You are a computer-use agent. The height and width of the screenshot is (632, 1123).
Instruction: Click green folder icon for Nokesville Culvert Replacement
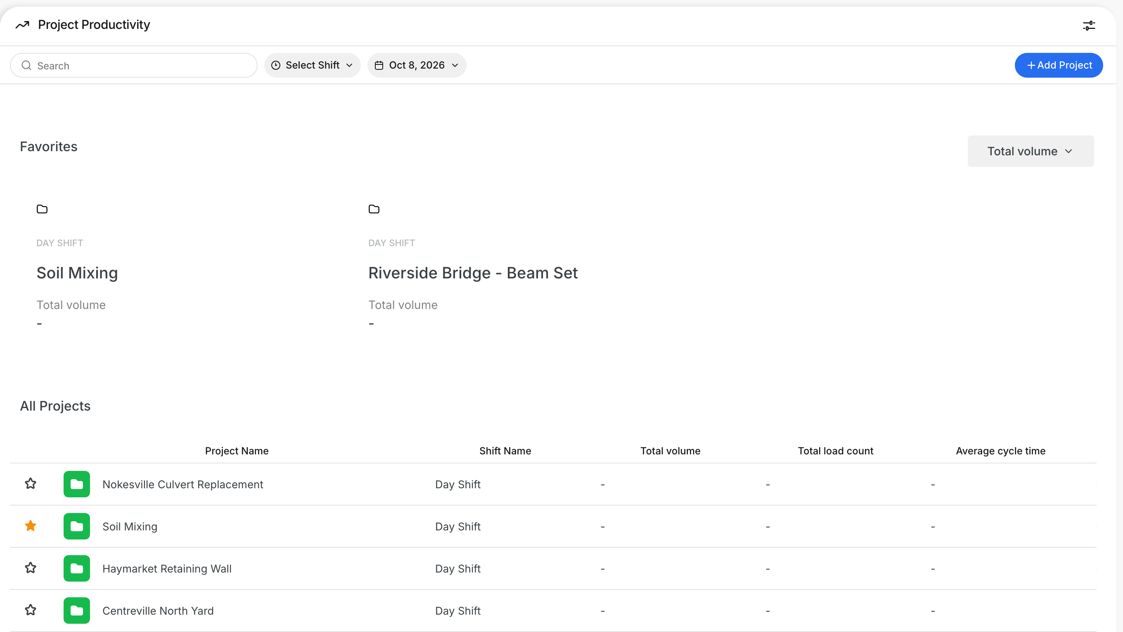pyautogui.click(x=77, y=484)
